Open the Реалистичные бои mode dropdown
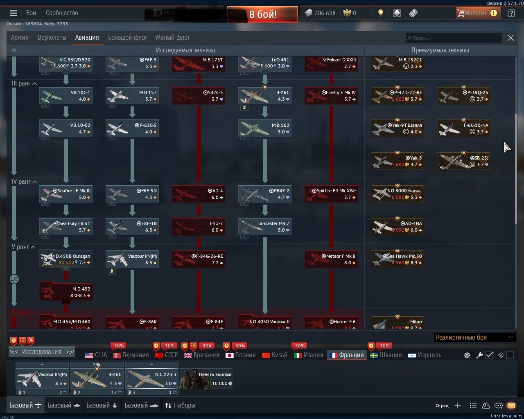Image resolution: width=524 pixels, height=419 pixels. tap(474, 338)
